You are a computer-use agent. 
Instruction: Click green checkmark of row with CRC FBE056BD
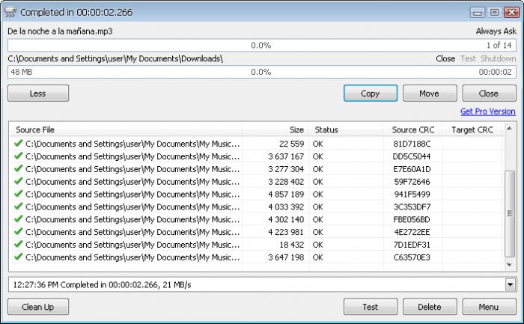click(19, 219)
